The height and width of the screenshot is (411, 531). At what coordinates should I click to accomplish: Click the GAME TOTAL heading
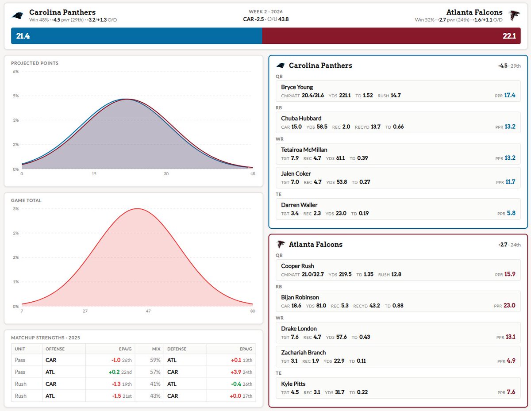click(x=26, y=200)
